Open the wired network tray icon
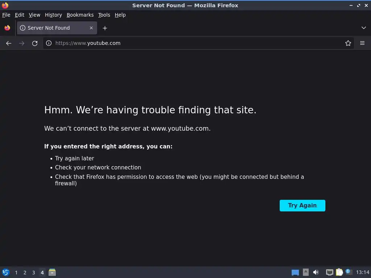The image size is (371, 278). pos(330,272)
